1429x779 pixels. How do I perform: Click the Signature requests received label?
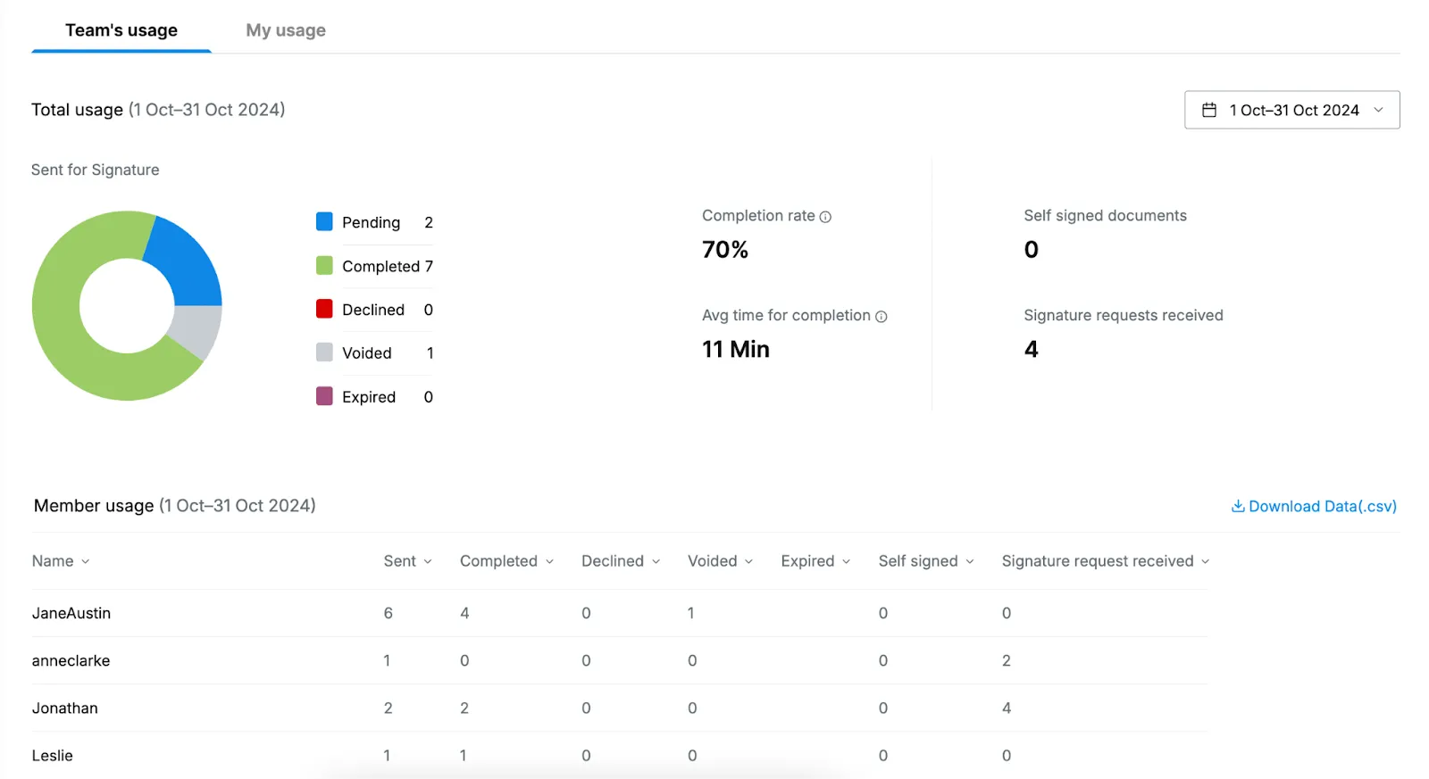[x=1124, y=316]
